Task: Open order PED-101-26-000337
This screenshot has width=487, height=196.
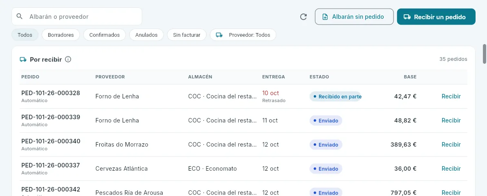Action: tap(51, 165)
